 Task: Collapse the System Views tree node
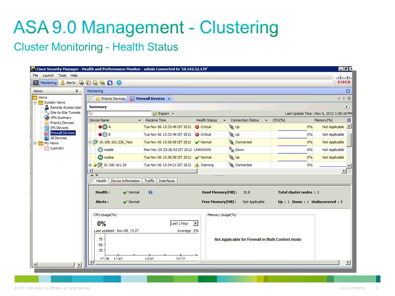[x=35, y=103]
